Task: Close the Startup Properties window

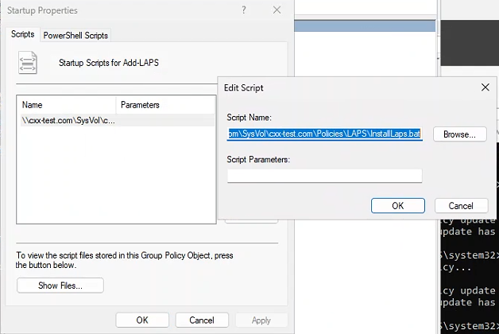Action: tap(276, 10)
